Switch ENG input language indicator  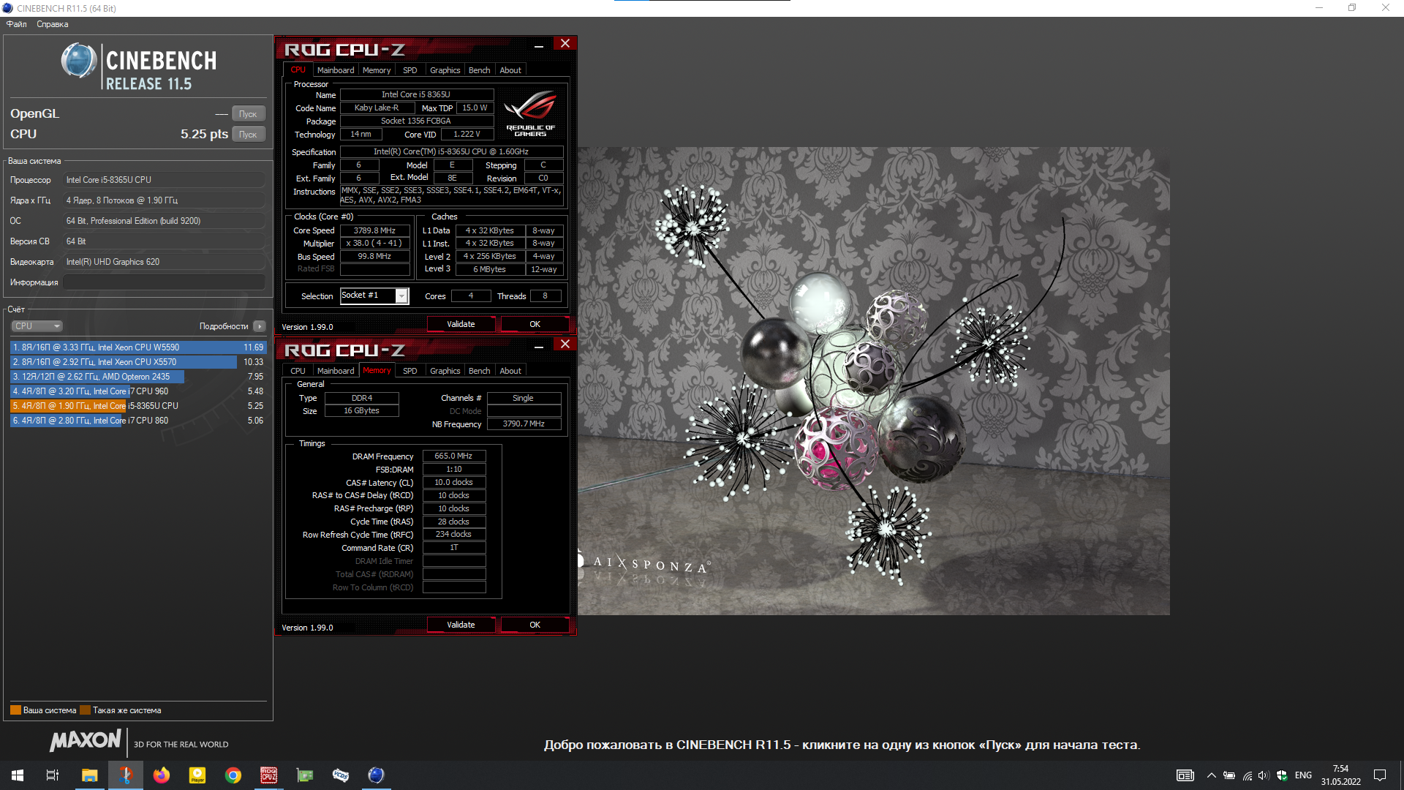(x=1303, y=775)
